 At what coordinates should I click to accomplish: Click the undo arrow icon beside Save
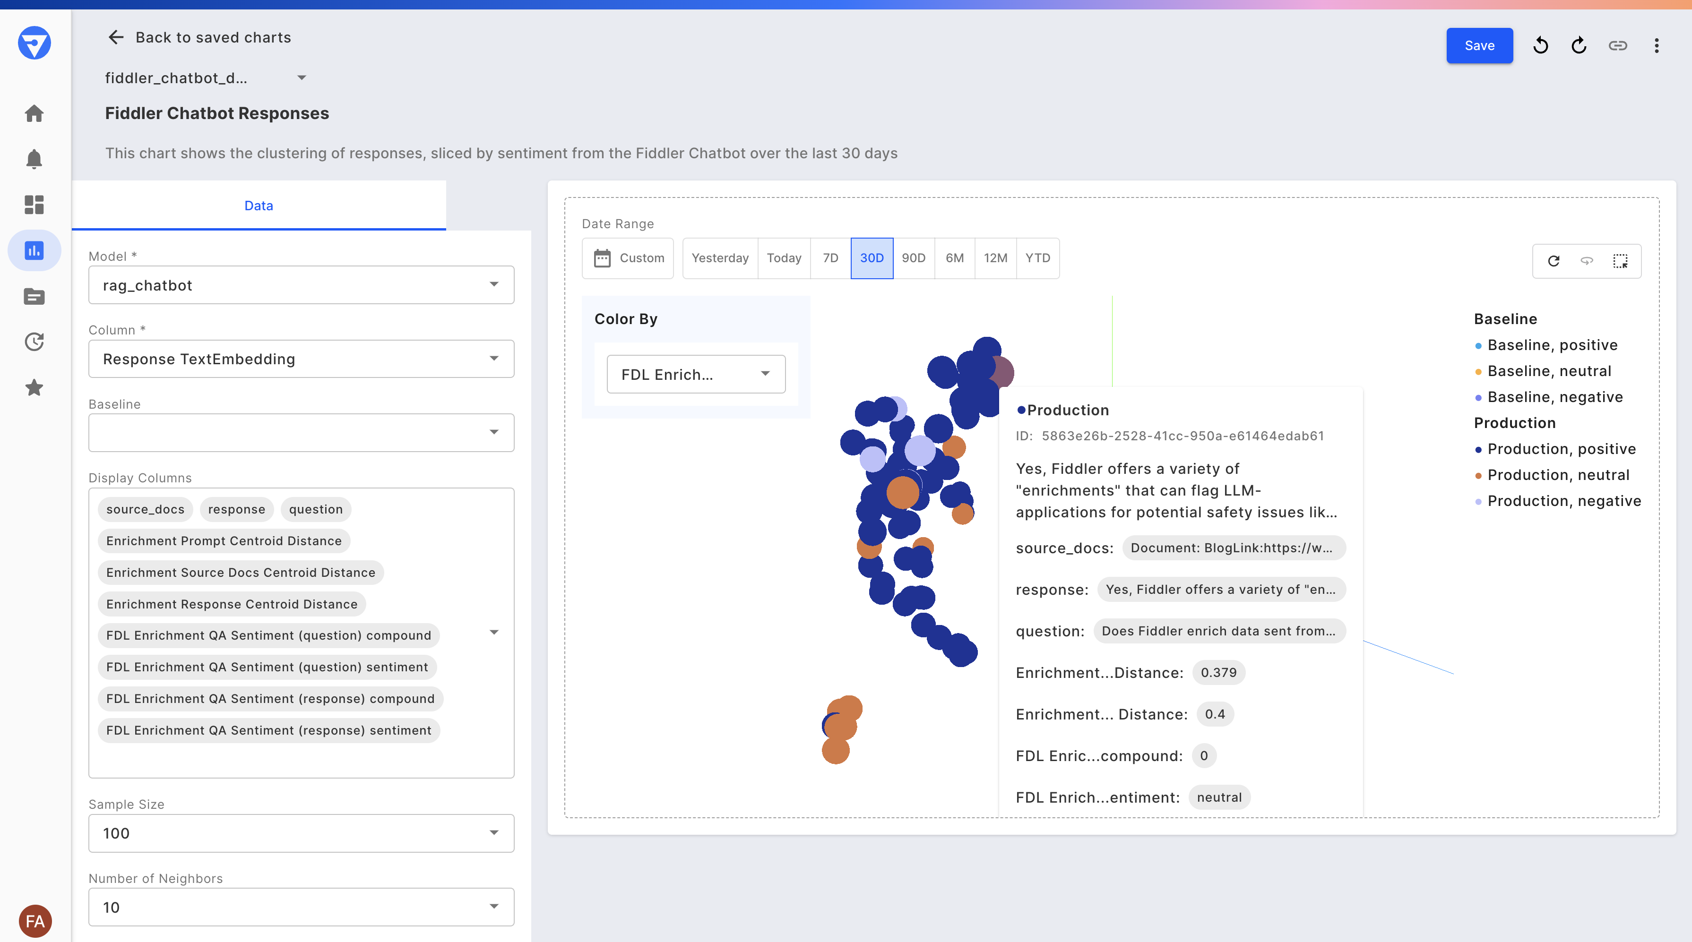1540,45
